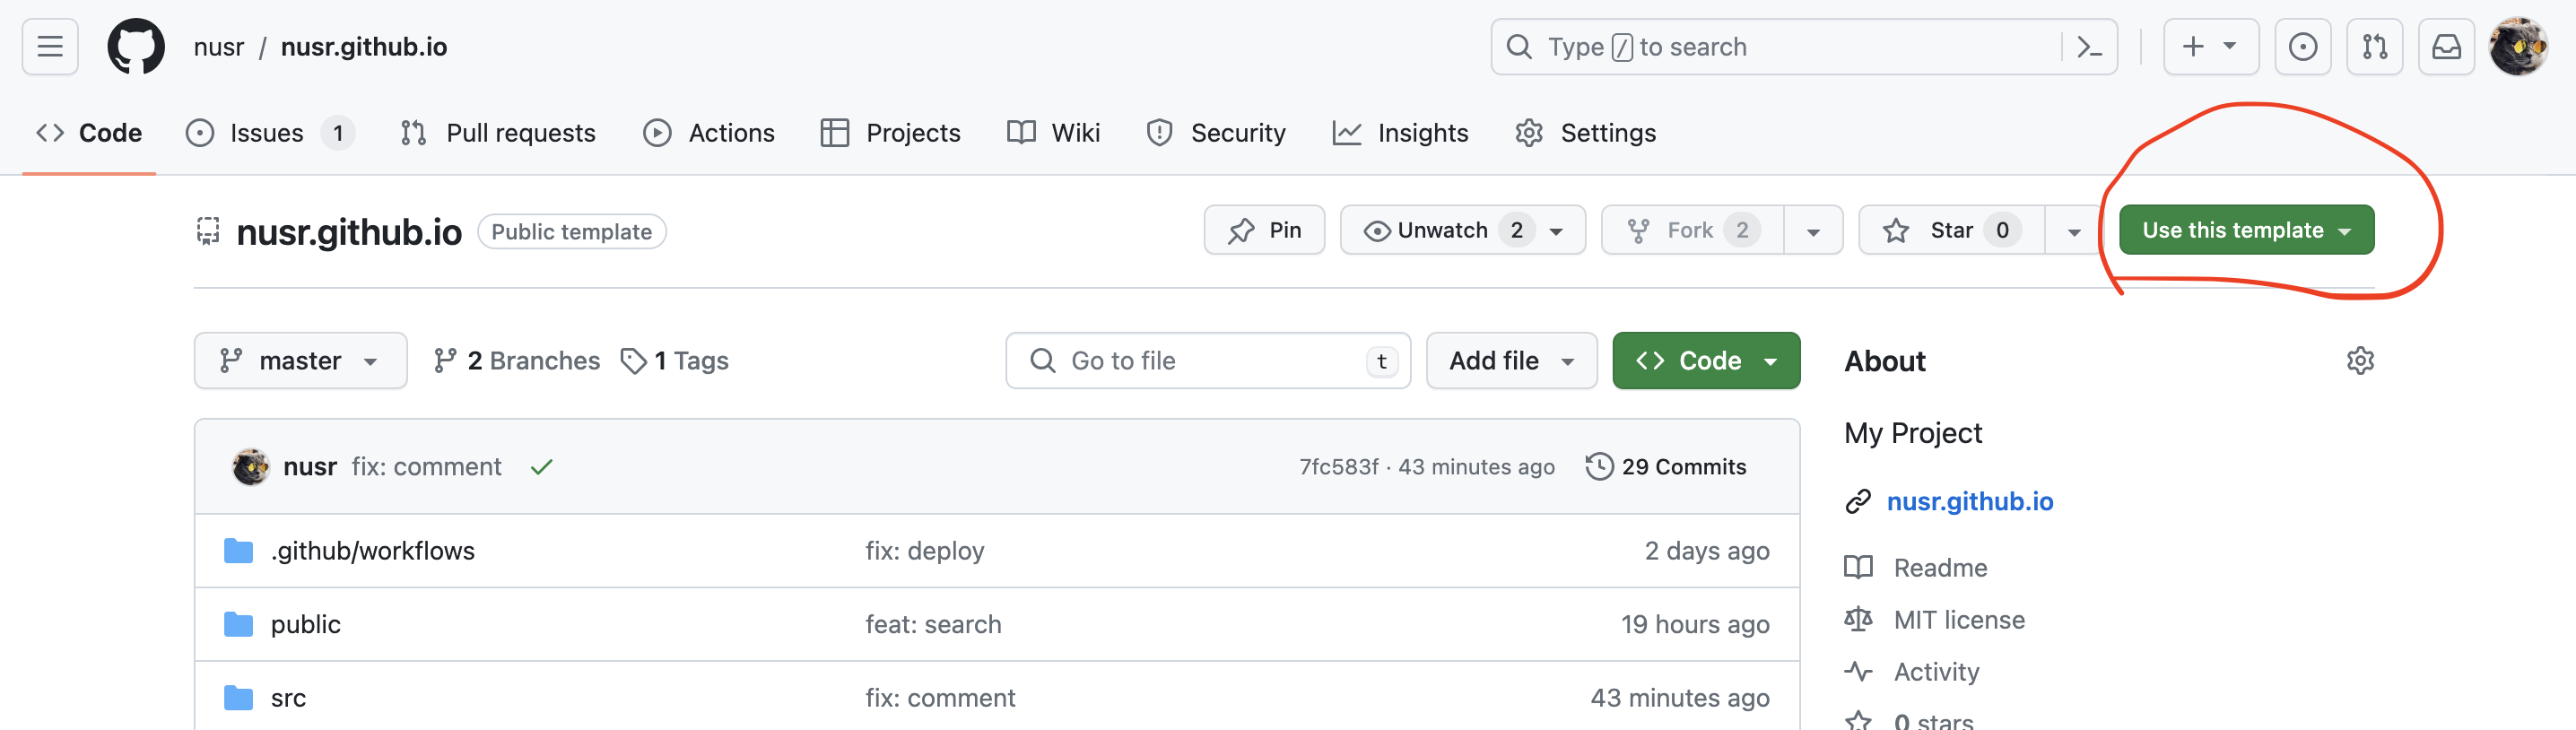View the 29 Commits history
2576x730 pixels.
[x=1666, y=467]
